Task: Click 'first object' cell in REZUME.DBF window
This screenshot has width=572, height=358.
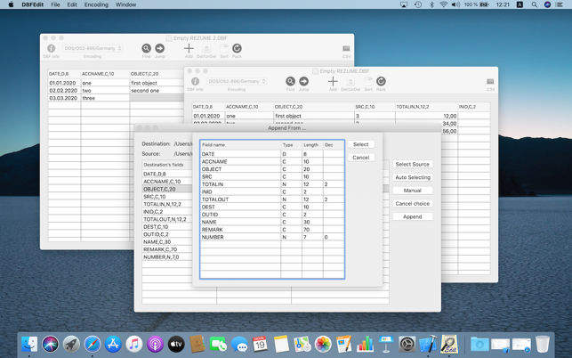Action: 314,116
